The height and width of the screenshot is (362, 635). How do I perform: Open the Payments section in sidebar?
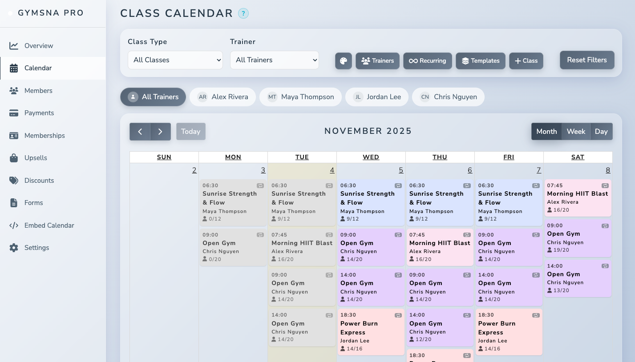click(x=39, y=113)
